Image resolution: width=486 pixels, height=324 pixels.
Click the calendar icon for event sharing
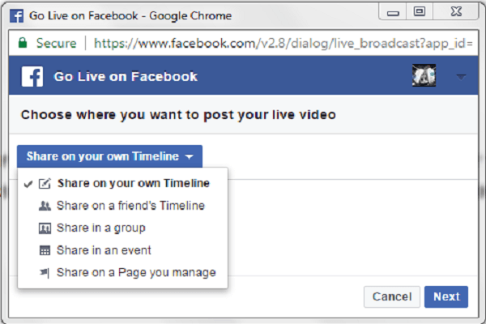click(45, 250)
